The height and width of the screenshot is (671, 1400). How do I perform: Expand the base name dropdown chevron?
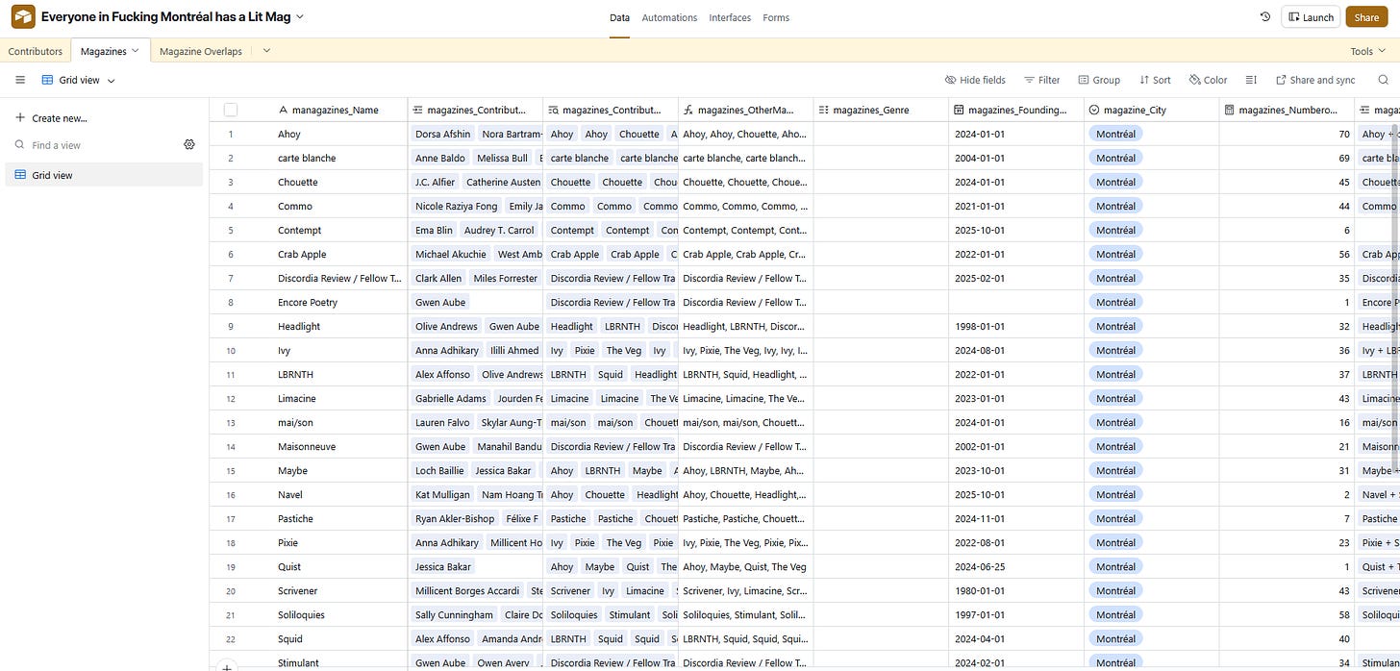[x=300, y=17]
